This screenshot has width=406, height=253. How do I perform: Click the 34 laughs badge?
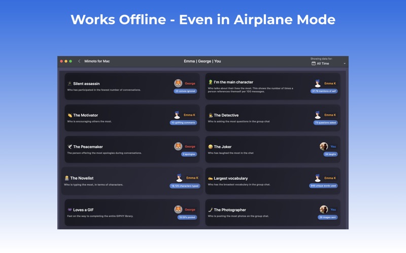coord(330,154)
